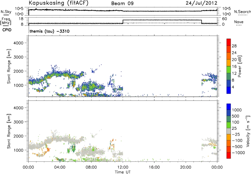Viewport: 251px width, 174px height.
Task: Click the noise sky trace line in top panel
Action: (123, 11)
